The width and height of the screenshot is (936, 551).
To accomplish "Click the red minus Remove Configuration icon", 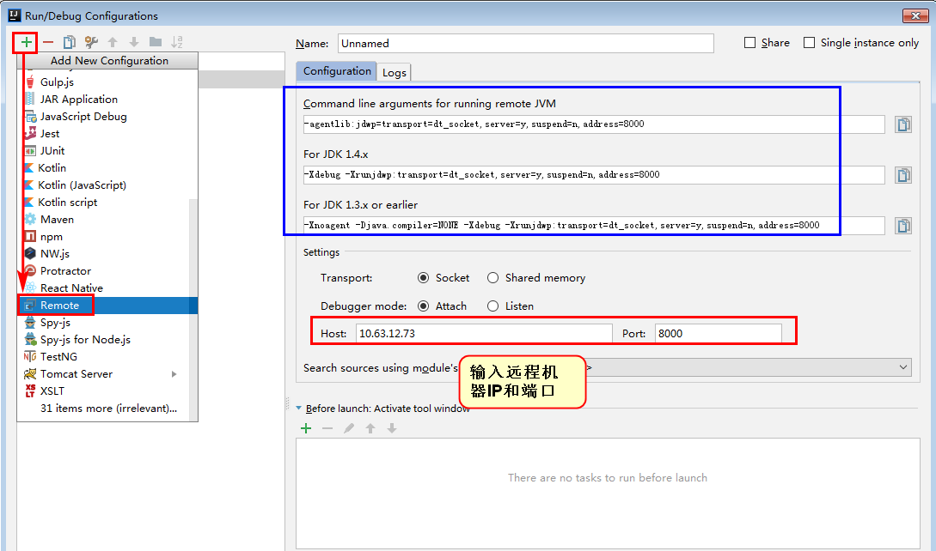I will (x=48, y=42).
